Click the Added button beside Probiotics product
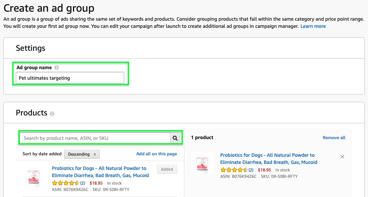368x197 pixels. point(167,169)
